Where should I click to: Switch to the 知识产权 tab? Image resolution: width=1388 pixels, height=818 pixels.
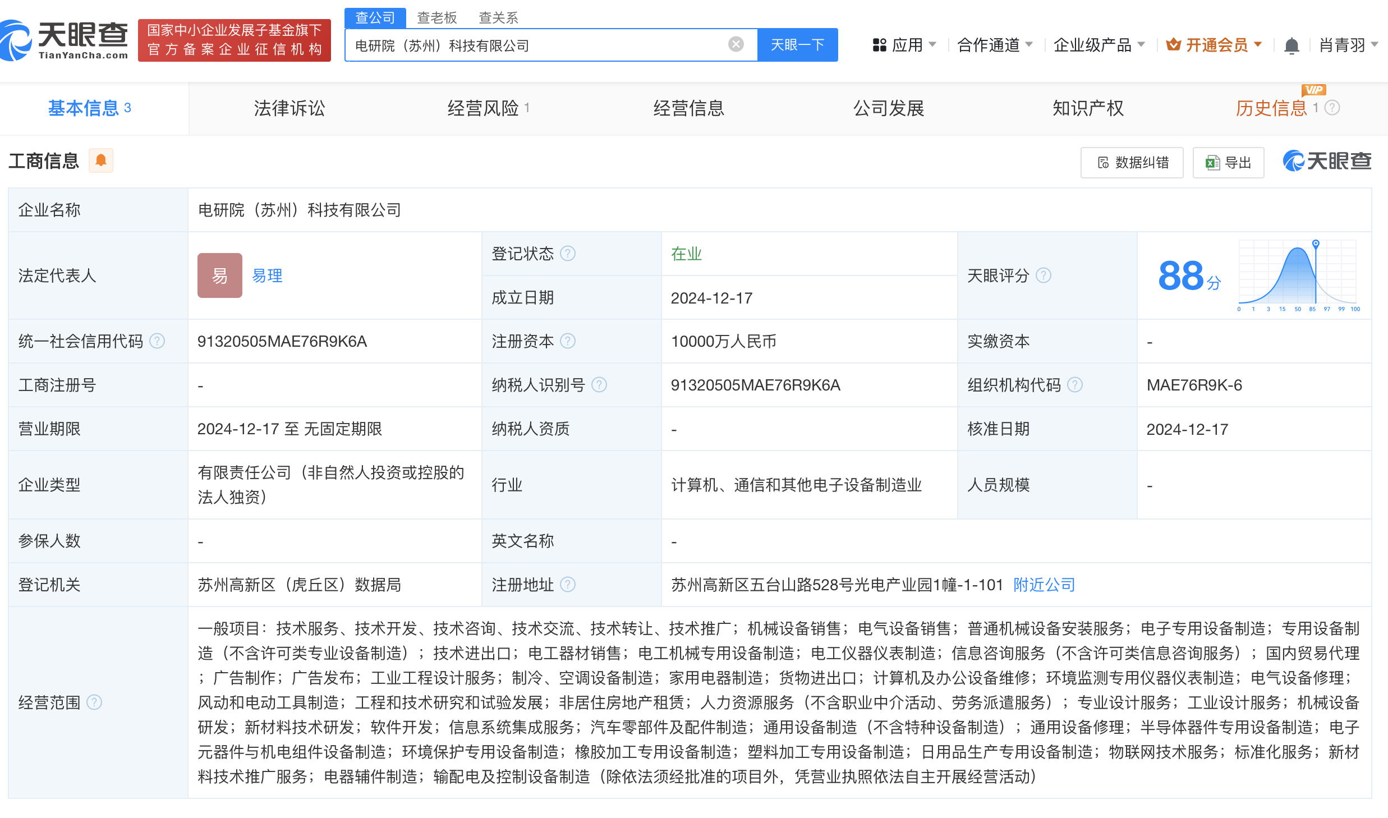[1087, 108]
